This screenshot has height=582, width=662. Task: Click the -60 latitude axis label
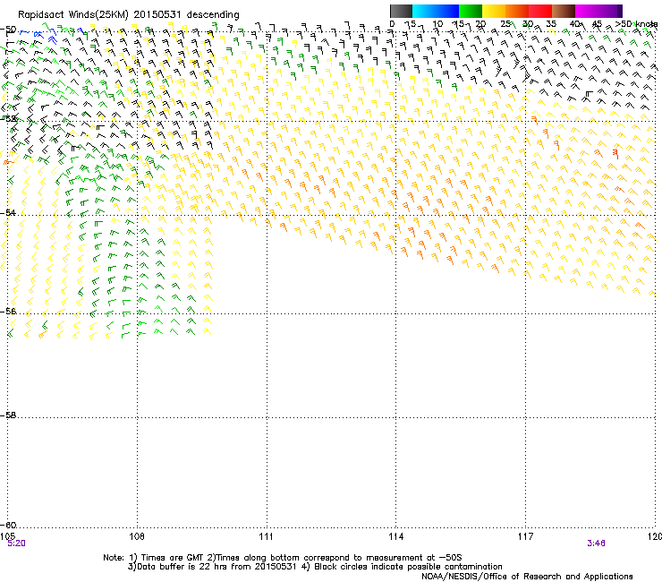point(8,525)
